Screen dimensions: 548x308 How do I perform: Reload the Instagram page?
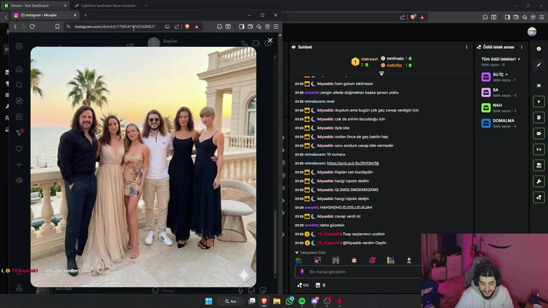pyautogui.click(x=32, y=27)
